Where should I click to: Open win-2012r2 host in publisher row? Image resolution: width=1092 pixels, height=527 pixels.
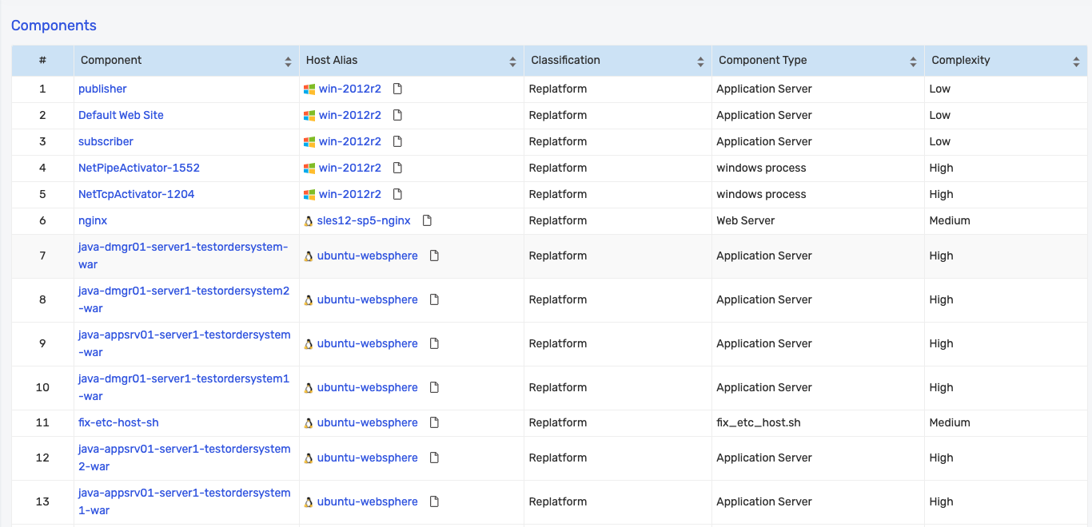[x=350, y=89]
